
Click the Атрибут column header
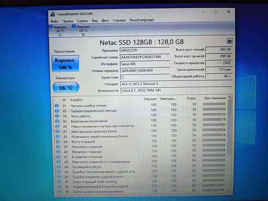(x=76, y=100)
